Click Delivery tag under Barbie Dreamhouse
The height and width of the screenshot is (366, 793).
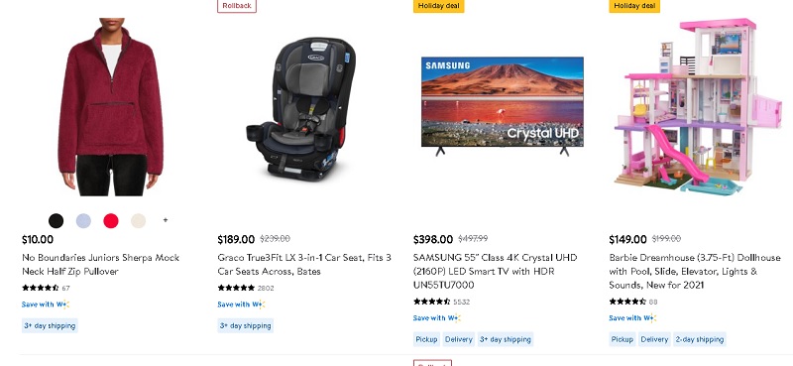point(654,339)
